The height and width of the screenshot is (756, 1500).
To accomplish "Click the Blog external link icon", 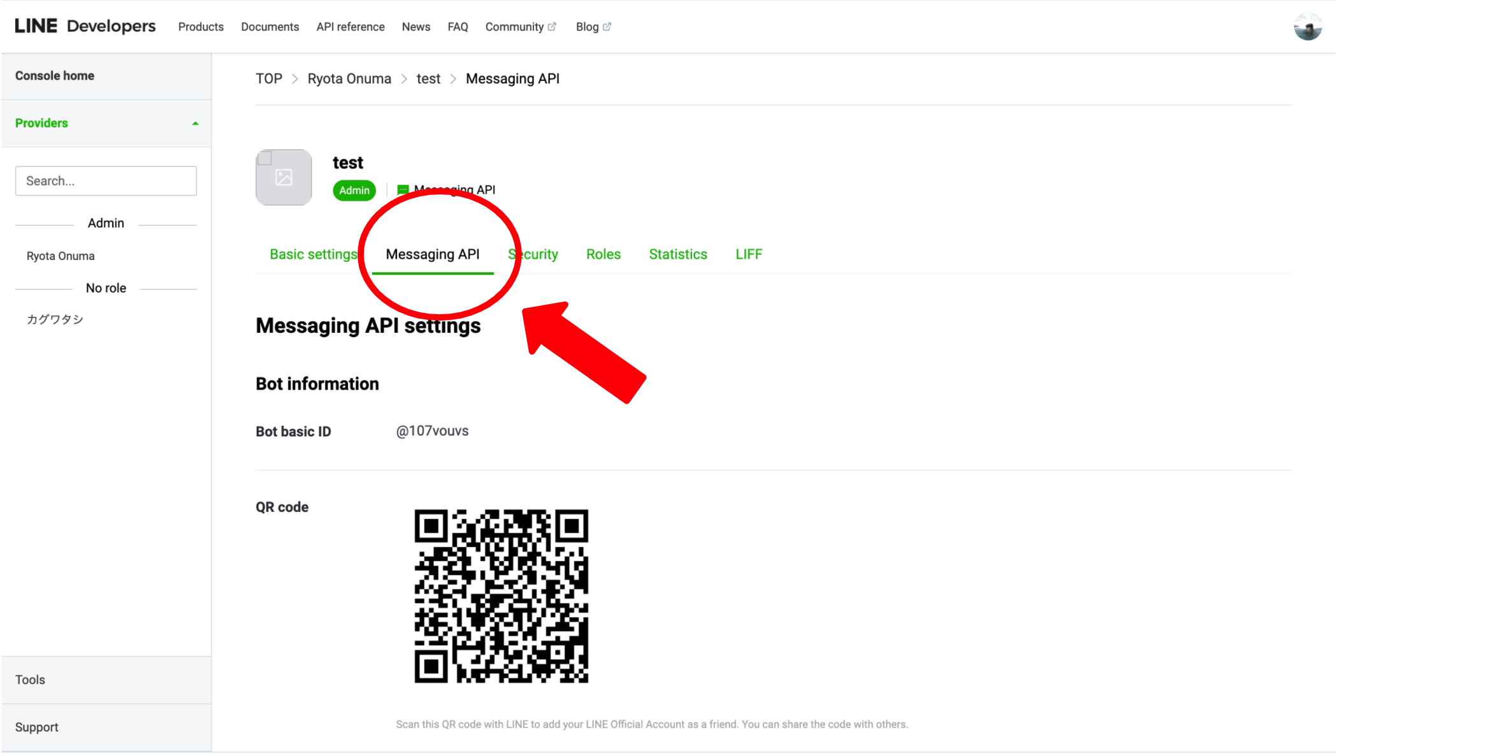I will 607,26.
